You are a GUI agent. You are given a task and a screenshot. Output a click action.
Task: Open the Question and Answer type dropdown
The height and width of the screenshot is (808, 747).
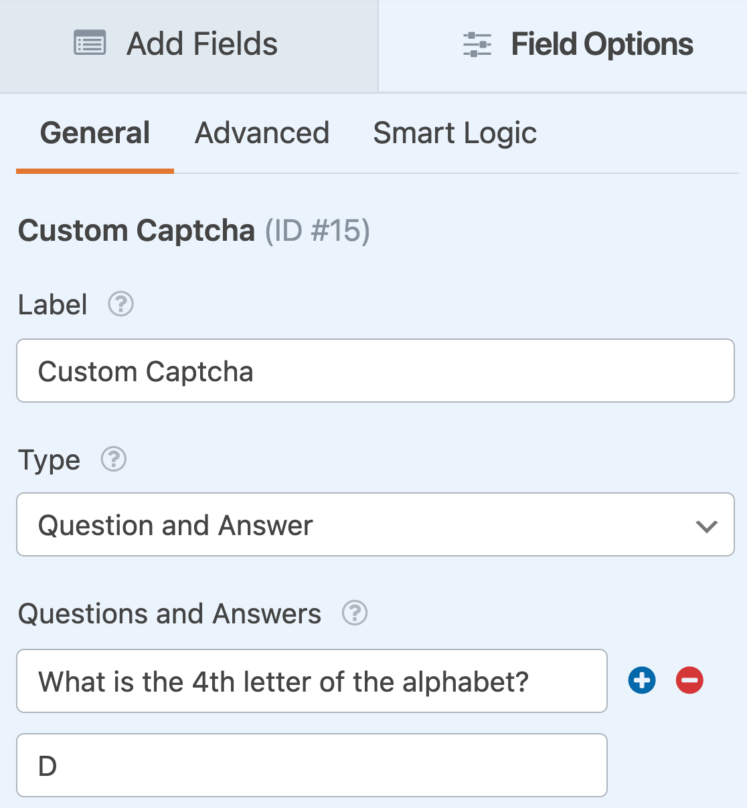tap(375, 525)
